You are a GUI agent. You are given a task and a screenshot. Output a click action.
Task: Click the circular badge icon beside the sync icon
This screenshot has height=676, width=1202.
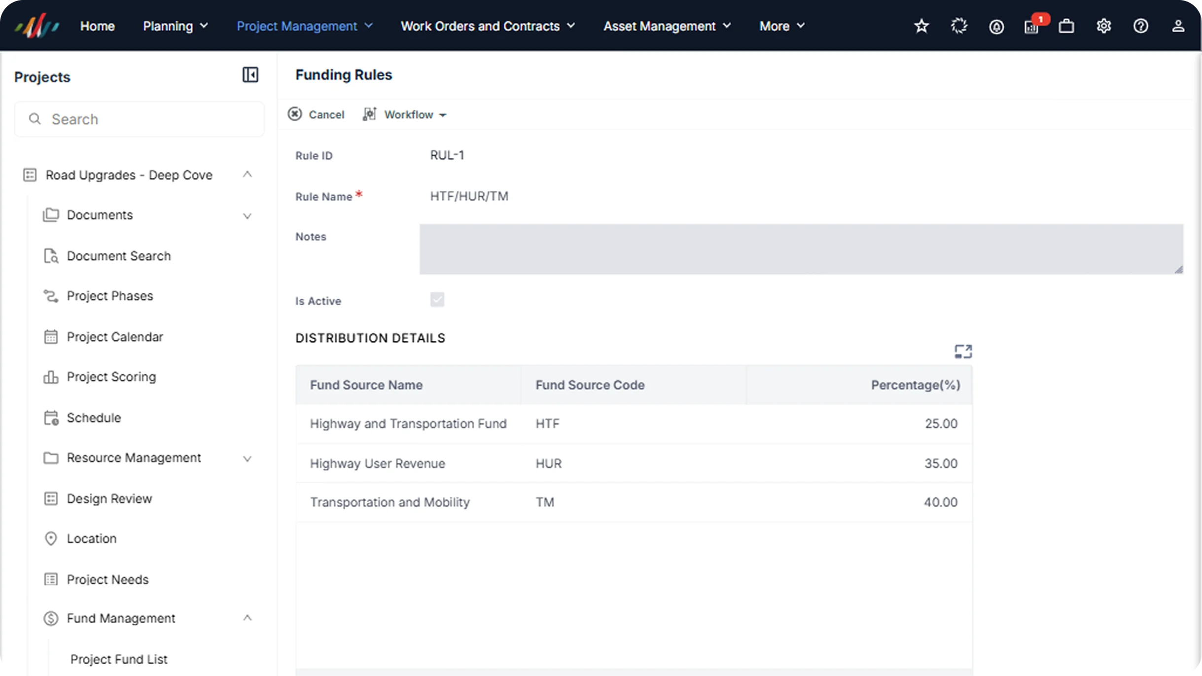[x=996, y=27]
